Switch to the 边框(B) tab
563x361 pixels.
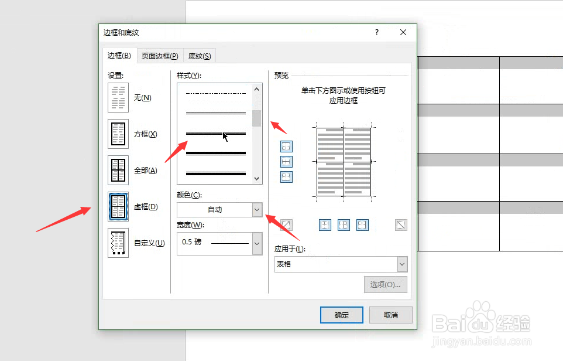coord(119,56)
